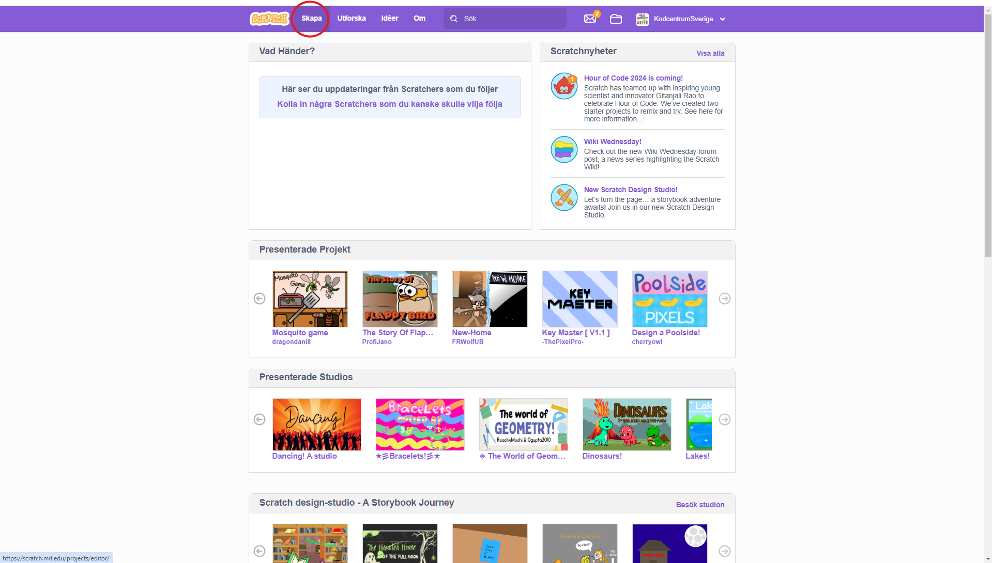Screen dimensions: 992x563
Task: Open New Scratch Design Studio! link
Action: click(x=631, y=190)
